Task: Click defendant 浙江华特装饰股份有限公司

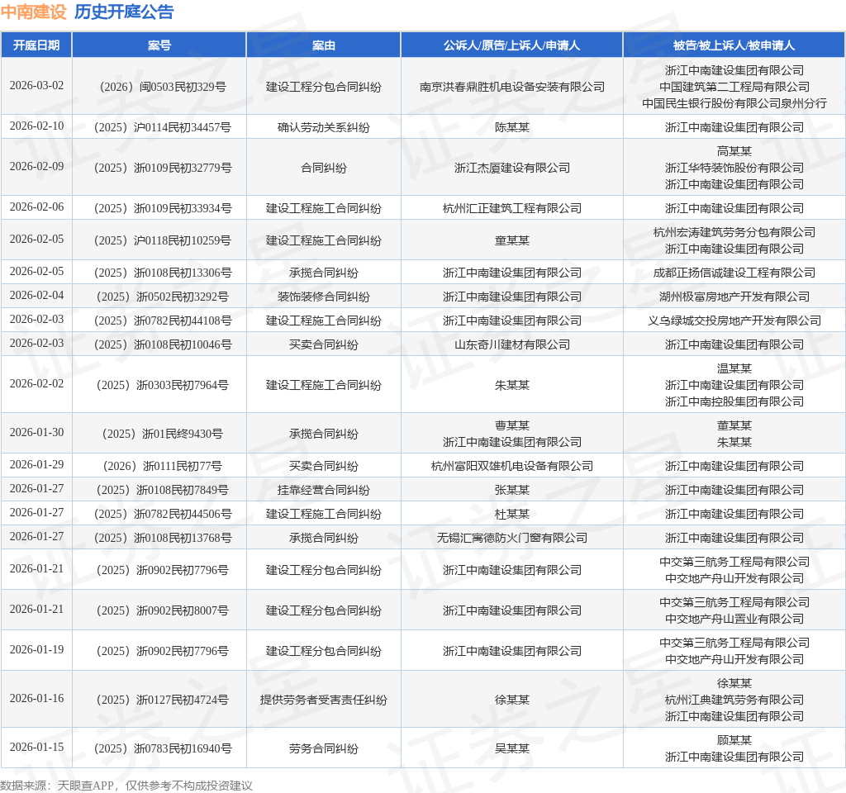Action: pos(734,168)
